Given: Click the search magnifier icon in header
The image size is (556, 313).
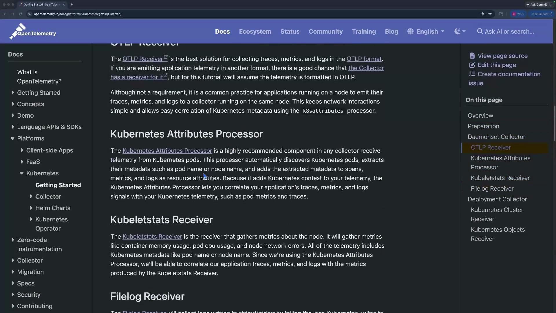Looking at the screenshot, I should 480,31.
